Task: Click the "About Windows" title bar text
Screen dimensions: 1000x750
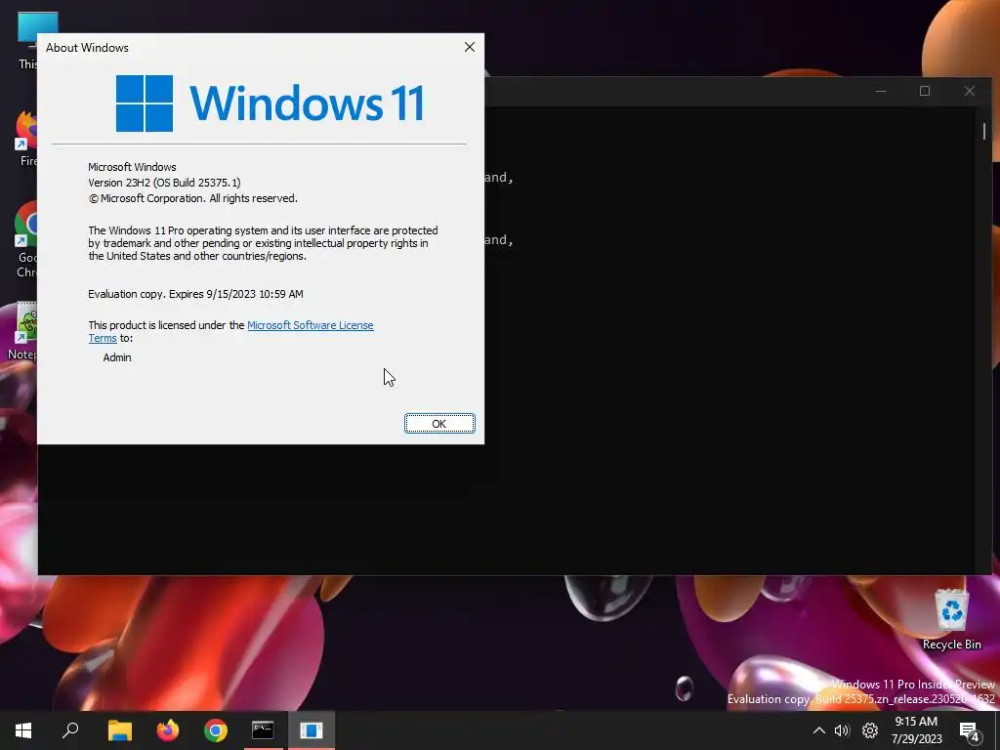Action: [87, 48]
